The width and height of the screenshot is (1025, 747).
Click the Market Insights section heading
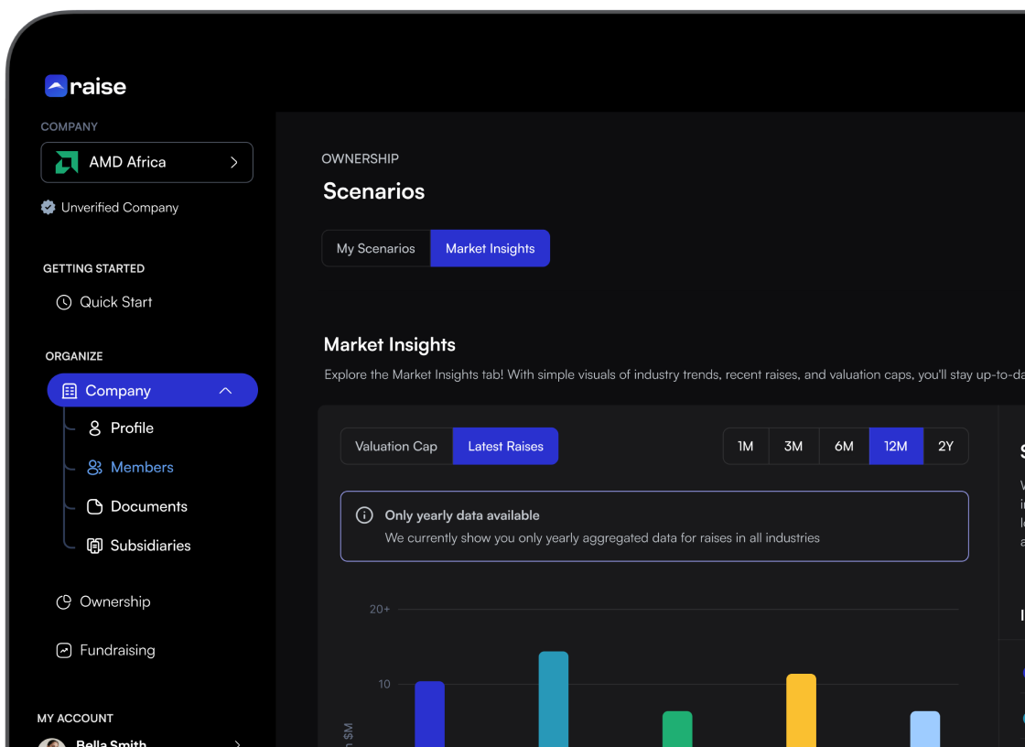[390, 345]
